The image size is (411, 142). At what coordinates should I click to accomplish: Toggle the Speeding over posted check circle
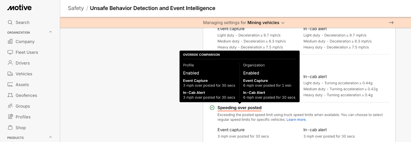[x=212, y=108]
